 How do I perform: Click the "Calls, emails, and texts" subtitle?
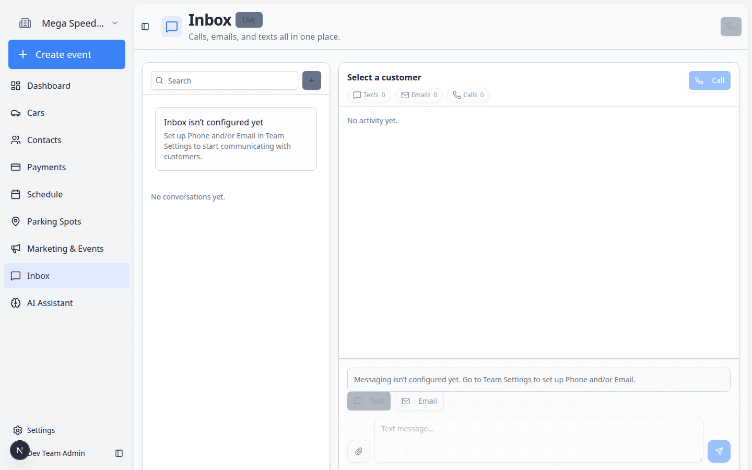pyautogui.click(x=264, y=37)
